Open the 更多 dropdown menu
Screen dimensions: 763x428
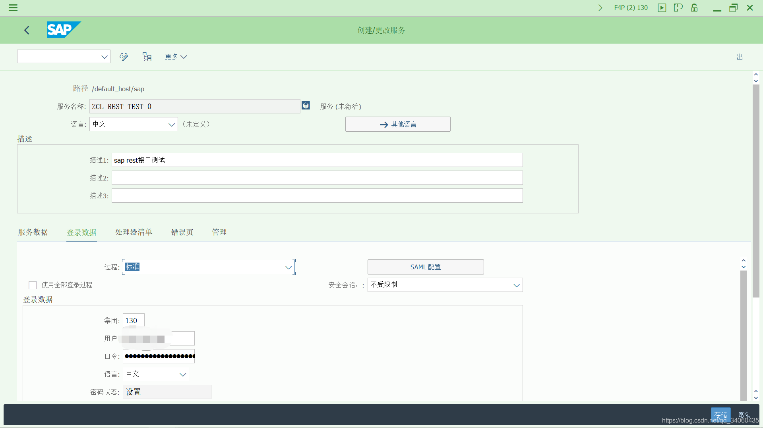tap(176, 57)
